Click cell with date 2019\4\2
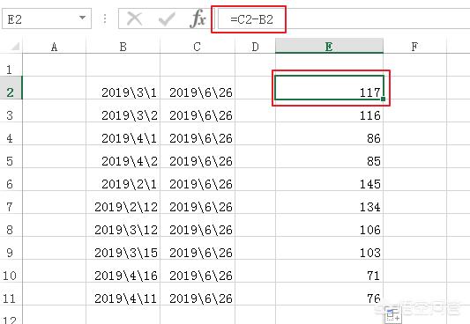 point(123,157)
